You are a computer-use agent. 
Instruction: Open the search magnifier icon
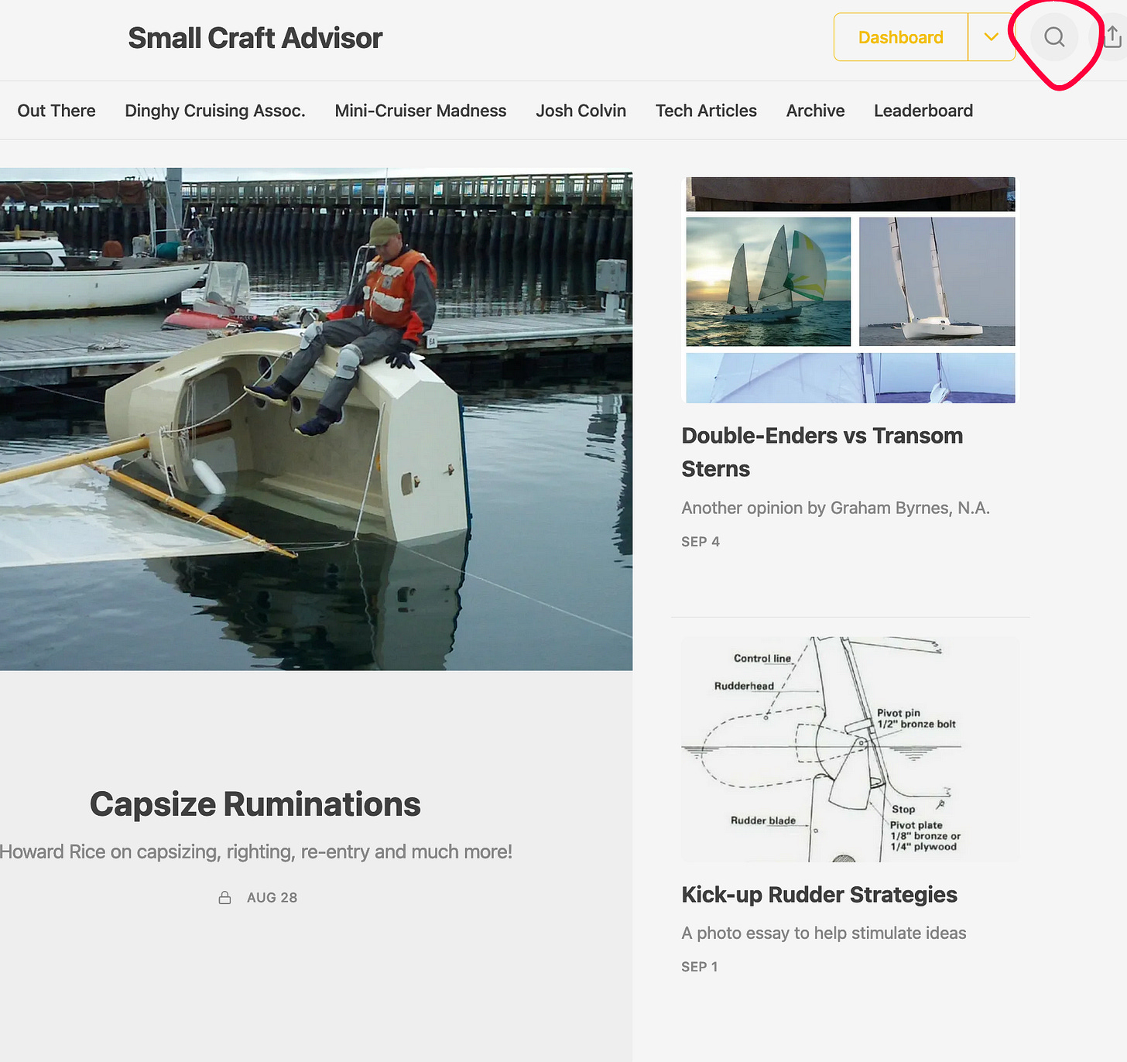point(1053,37)
